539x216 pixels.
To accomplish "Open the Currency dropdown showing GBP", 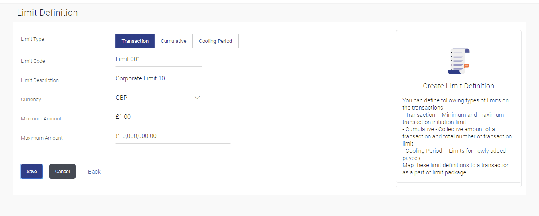I will (x=159, y=98).
